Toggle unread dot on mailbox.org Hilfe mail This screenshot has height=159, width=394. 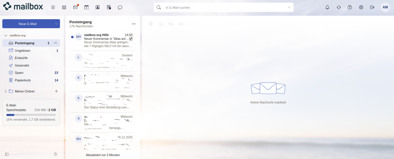(72, 37)
